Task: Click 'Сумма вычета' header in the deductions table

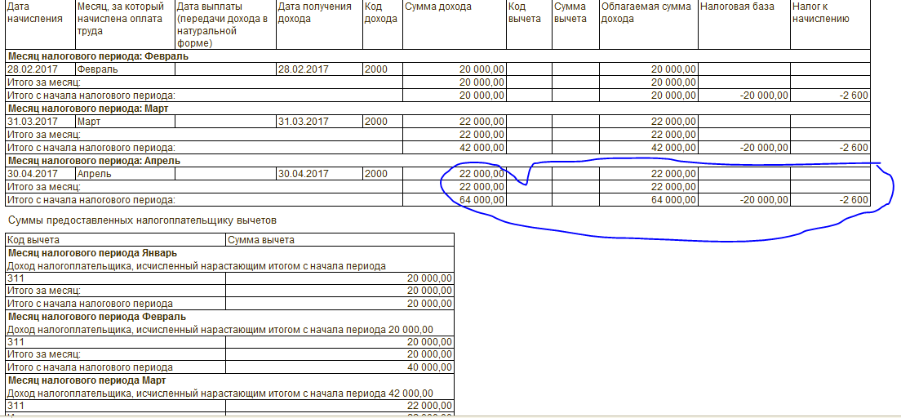Action: tap(260, 240)
